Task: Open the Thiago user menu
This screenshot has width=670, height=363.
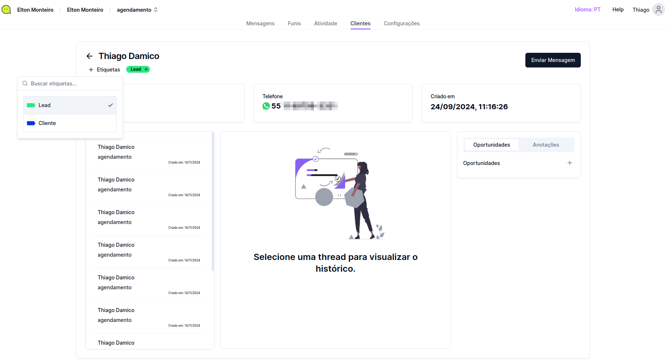Action: tap(641, 10)
